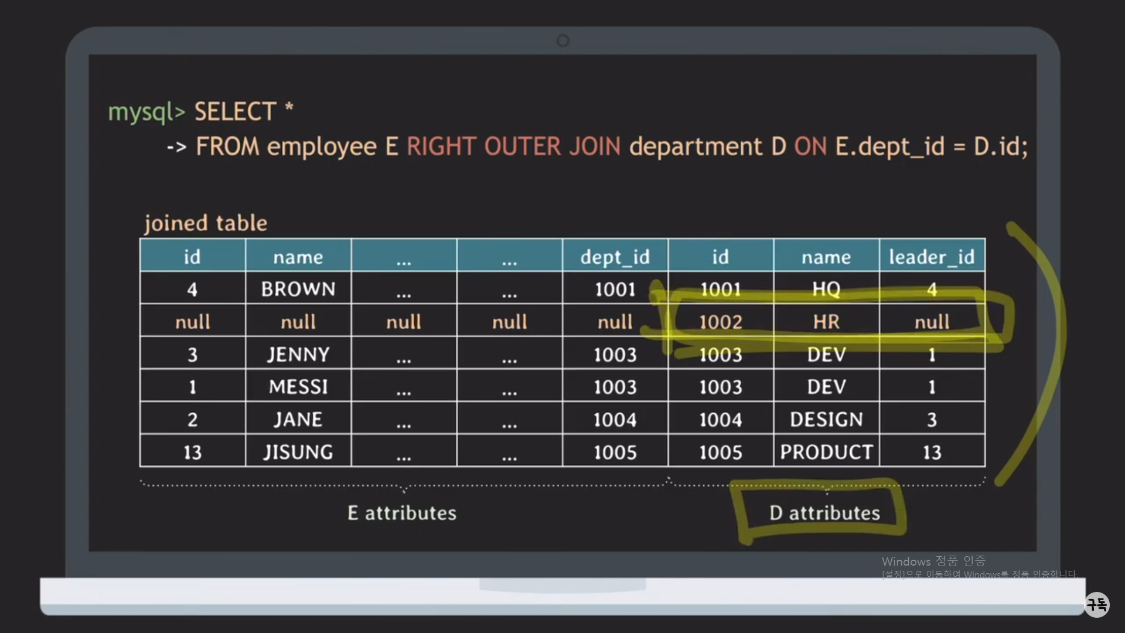Screen dimensions: 1125x633
Task: Select the 1002 id cell
Action: (x=720, y=321)
